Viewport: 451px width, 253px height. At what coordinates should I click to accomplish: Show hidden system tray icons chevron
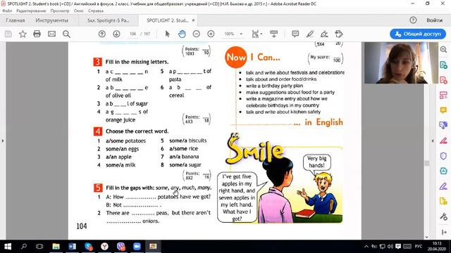tap(366, 247)
